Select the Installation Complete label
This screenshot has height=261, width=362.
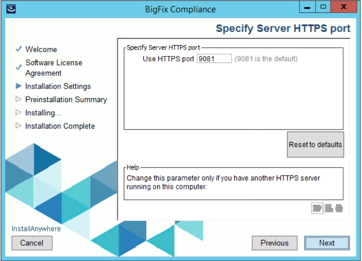coord(60,126)
